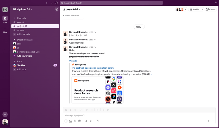This screenshot has width=219, height=128.
Task: Insert a blockquote in composer
Action: click(x=97, y=110)
